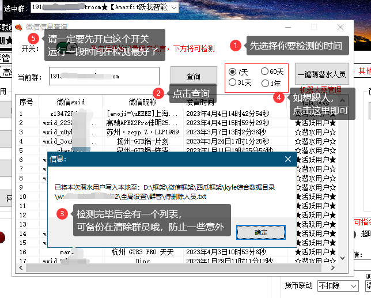Select nickname 扬州-GTR铝-片刻
This screenshot has height=298, width=371.
[x=143, y=141]
